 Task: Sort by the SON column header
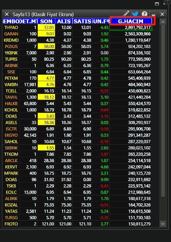[x=46, y=21]
